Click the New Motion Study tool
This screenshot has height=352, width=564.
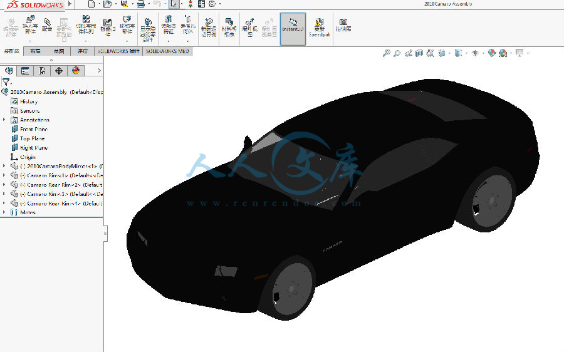pos(209,28)
